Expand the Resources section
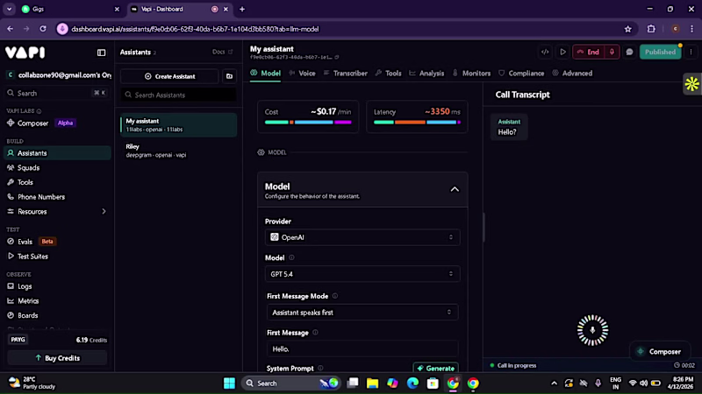The width and height of the screenshot is (702, 394). [57, 211]
